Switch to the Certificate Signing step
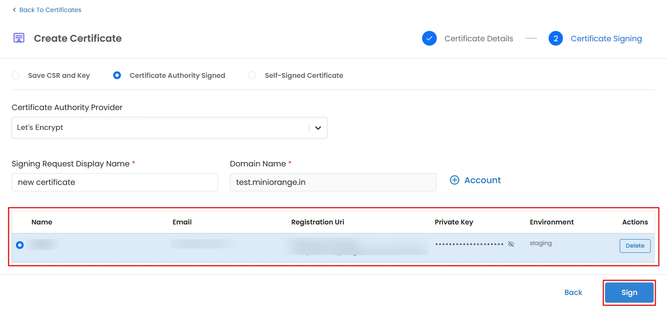 tap(606, 38)
